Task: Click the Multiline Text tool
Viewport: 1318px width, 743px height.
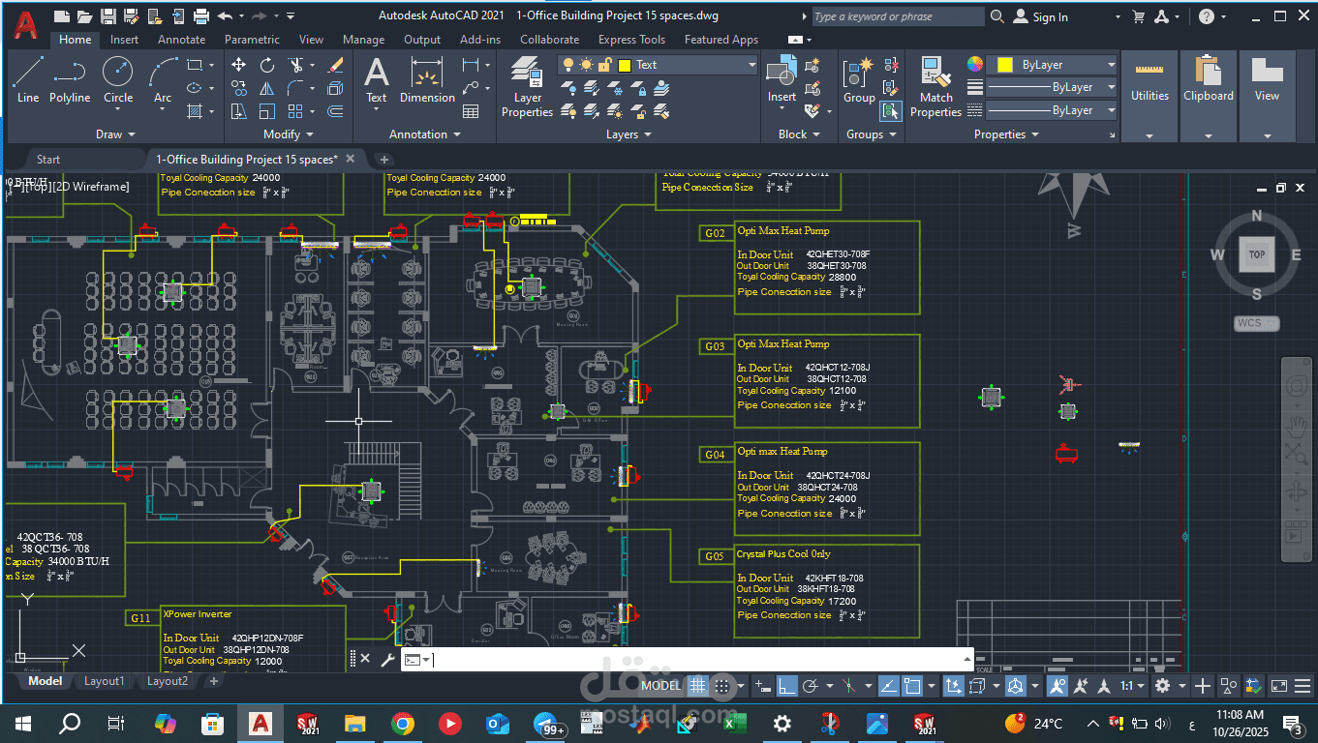Action: [377, 79]
